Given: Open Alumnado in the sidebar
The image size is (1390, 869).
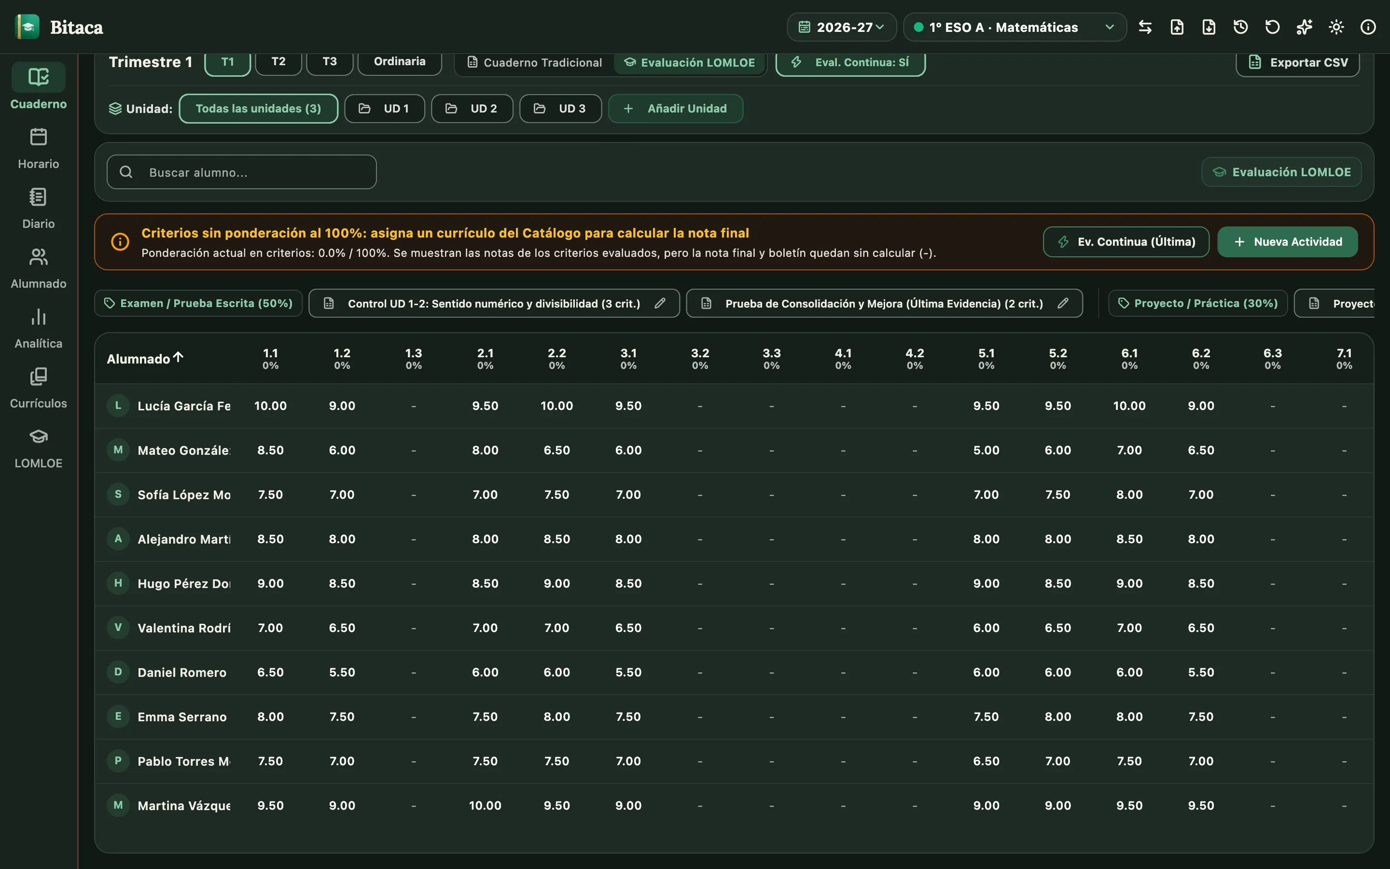Looking at the screenshot, I should 39,268.
